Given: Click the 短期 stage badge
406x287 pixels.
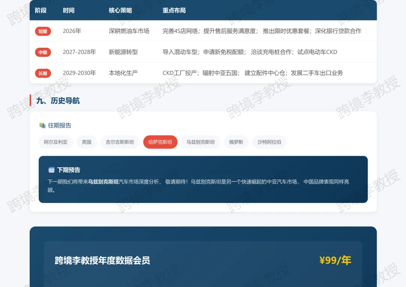Looking at the screenshot, I should coord(43,31).
